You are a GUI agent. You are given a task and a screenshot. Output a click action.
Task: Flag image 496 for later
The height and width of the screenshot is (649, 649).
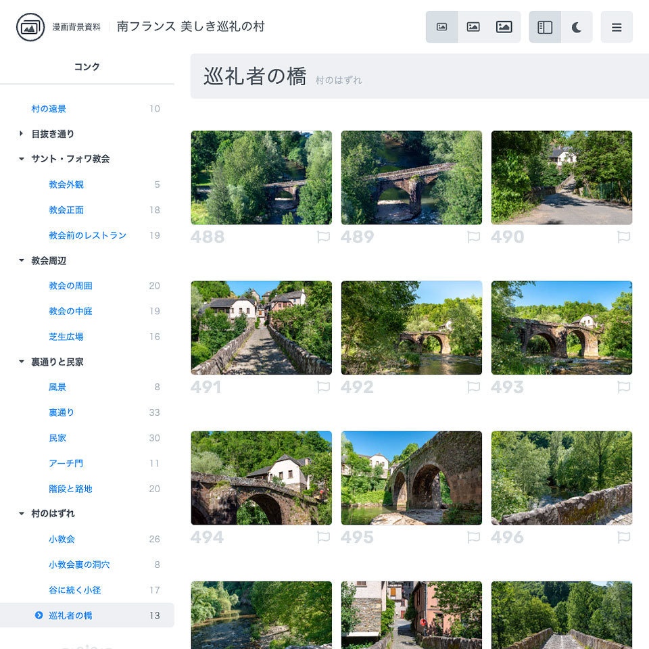pos(624,537)
